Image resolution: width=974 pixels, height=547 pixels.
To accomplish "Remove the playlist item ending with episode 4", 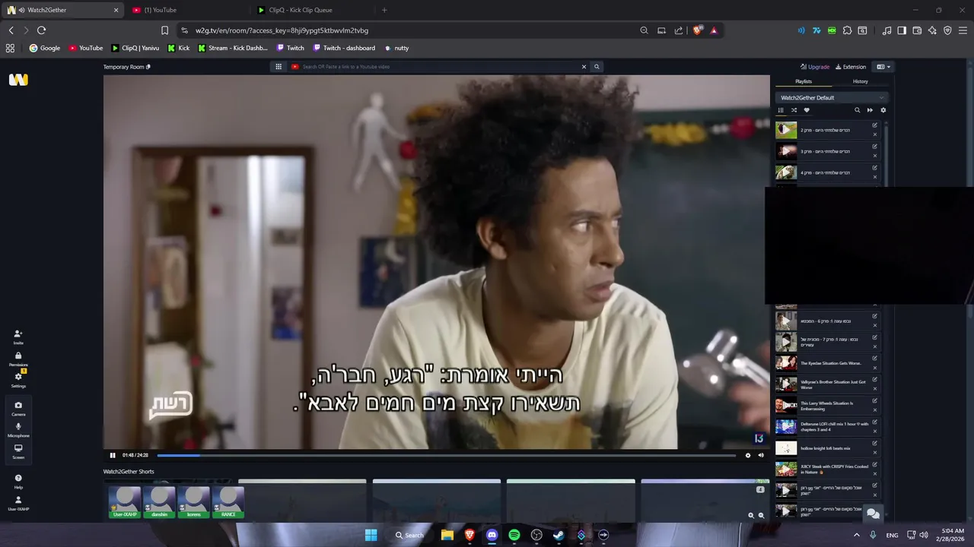I will pos(875,177).
